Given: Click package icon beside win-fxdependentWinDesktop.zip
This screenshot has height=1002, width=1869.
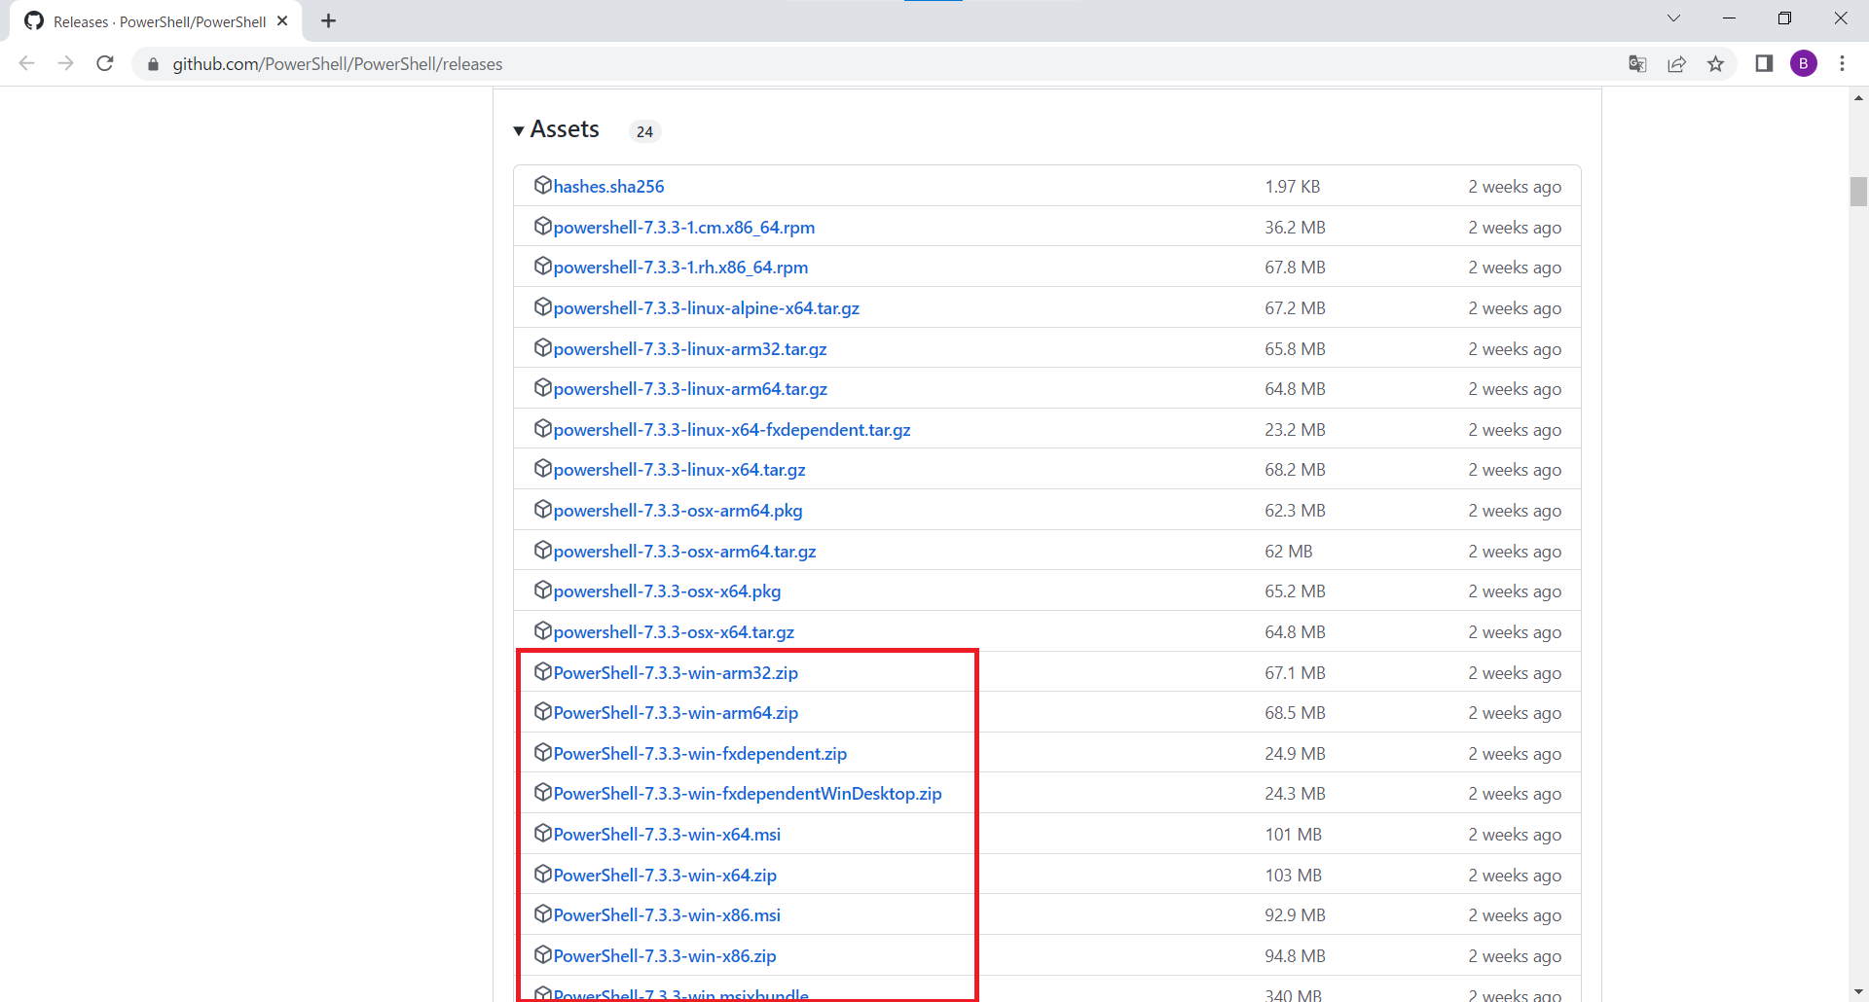Looking at the screenshot, I should pyautogui.click(x=543, y=792).
